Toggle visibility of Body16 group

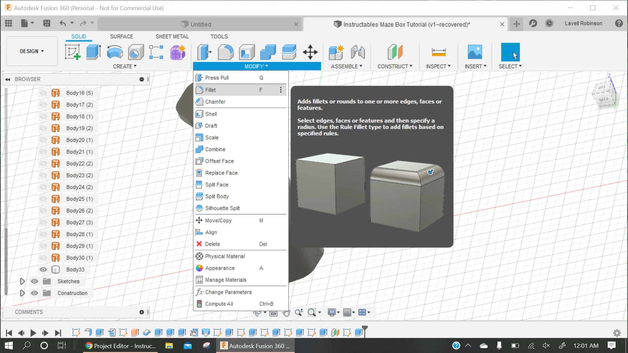(x=43, y=93)
